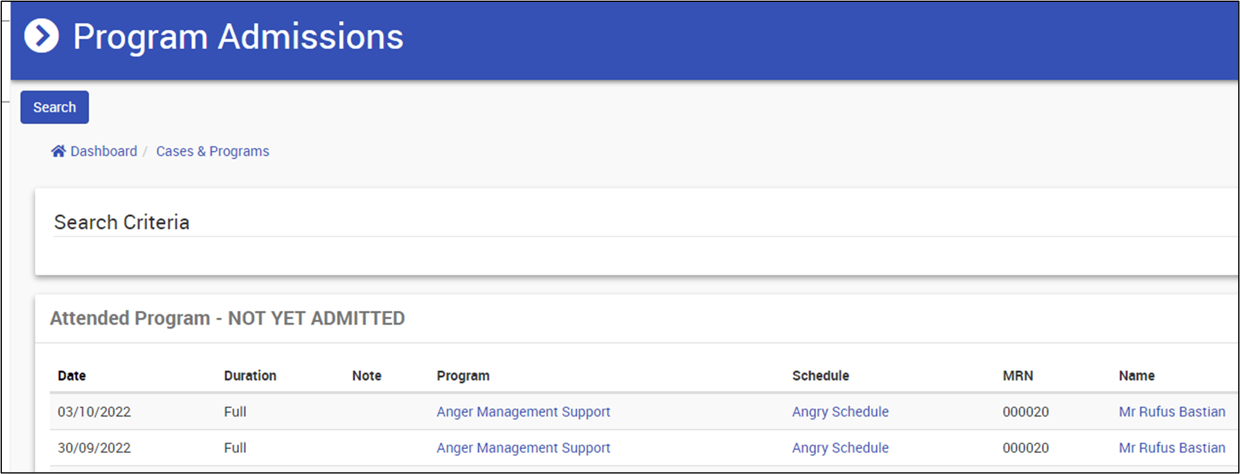Viewport: 1240px width, 474px height.
Task: Open Mr Rufus Bastian in 30/09/2022 row
Action: 1172,448
